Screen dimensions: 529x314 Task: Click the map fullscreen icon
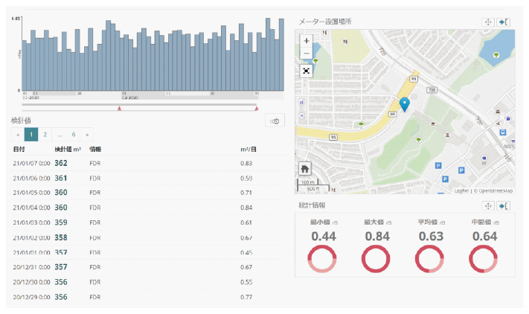coord(307,71)
